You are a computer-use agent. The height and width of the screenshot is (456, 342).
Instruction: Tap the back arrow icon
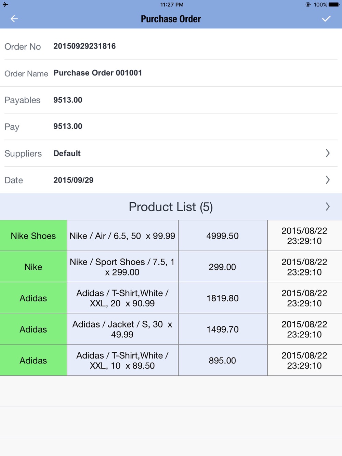(x=14, y=19)
